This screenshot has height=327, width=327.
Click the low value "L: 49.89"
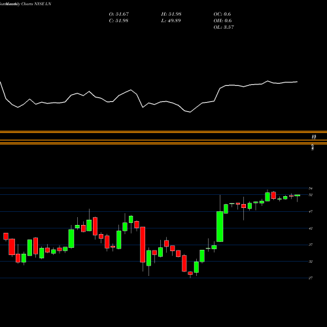click(x=171, y=21)
